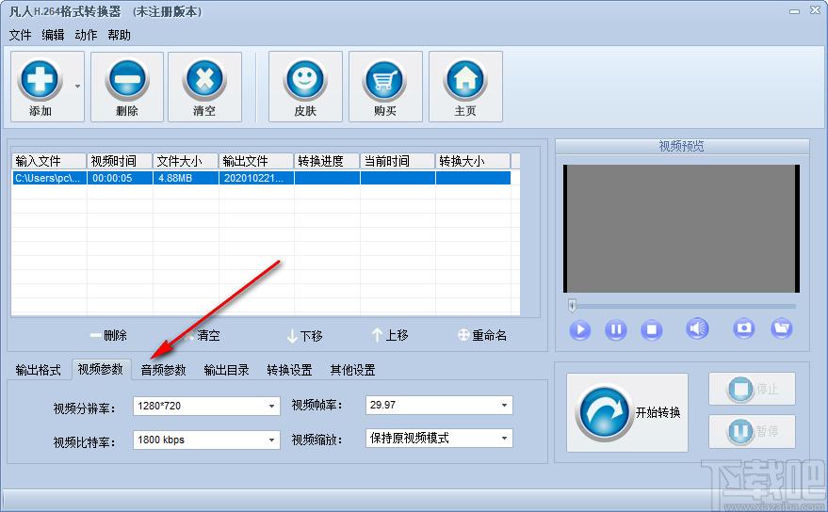The image size is (828, 512).
Task: Click the 文件大小 column header
Action: [x=186, y=161]
